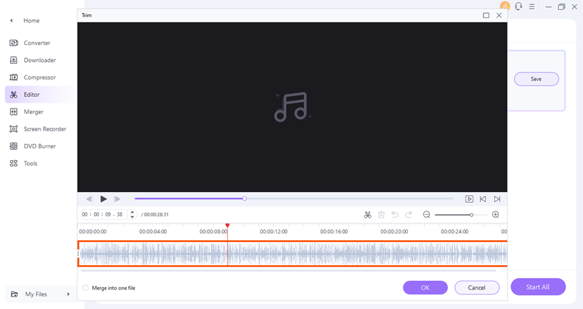This screenshot has width=583, height=309.
Task: Enable Merge into one file checkbox
Action: (x=86, y=288)
